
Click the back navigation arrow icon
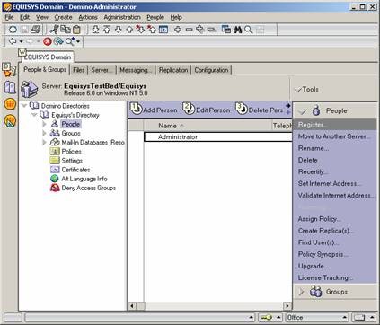(13, 41)
